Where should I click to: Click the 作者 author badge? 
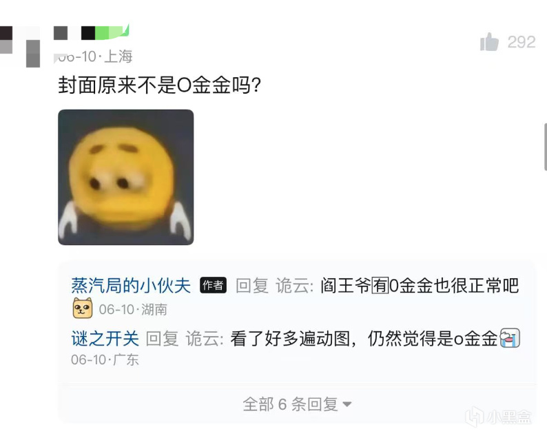coord(213,285)
